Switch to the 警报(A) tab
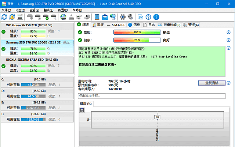 tap(191, 25)
